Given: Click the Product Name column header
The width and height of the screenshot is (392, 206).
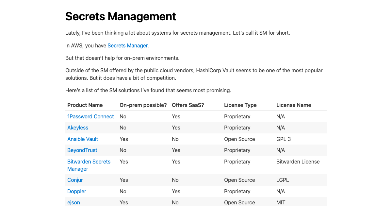Looking at the screenshot, I should tap(85, 105).
